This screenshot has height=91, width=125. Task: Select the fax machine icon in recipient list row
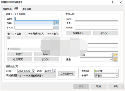pos(9,37)
